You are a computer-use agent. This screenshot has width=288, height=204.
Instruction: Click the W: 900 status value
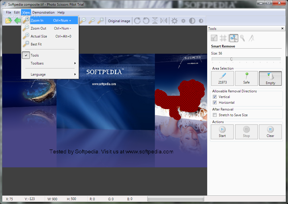click(x=52, y=199)
